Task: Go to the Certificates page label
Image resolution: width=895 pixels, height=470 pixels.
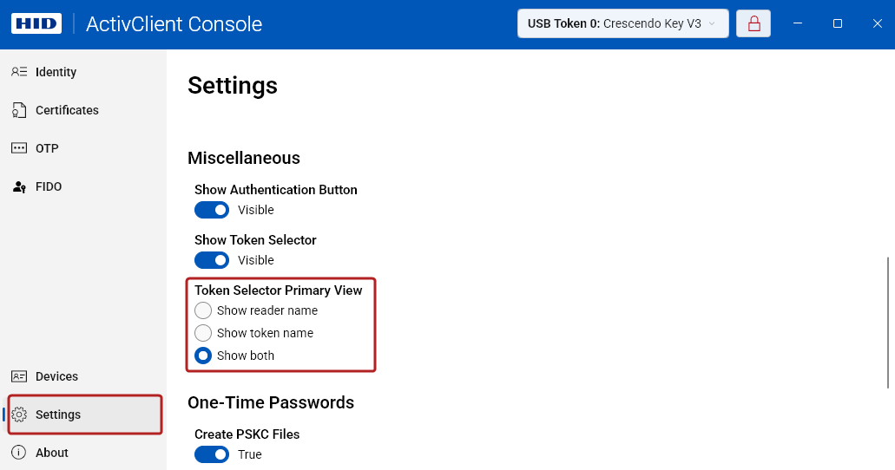Action: click(67, 110)
